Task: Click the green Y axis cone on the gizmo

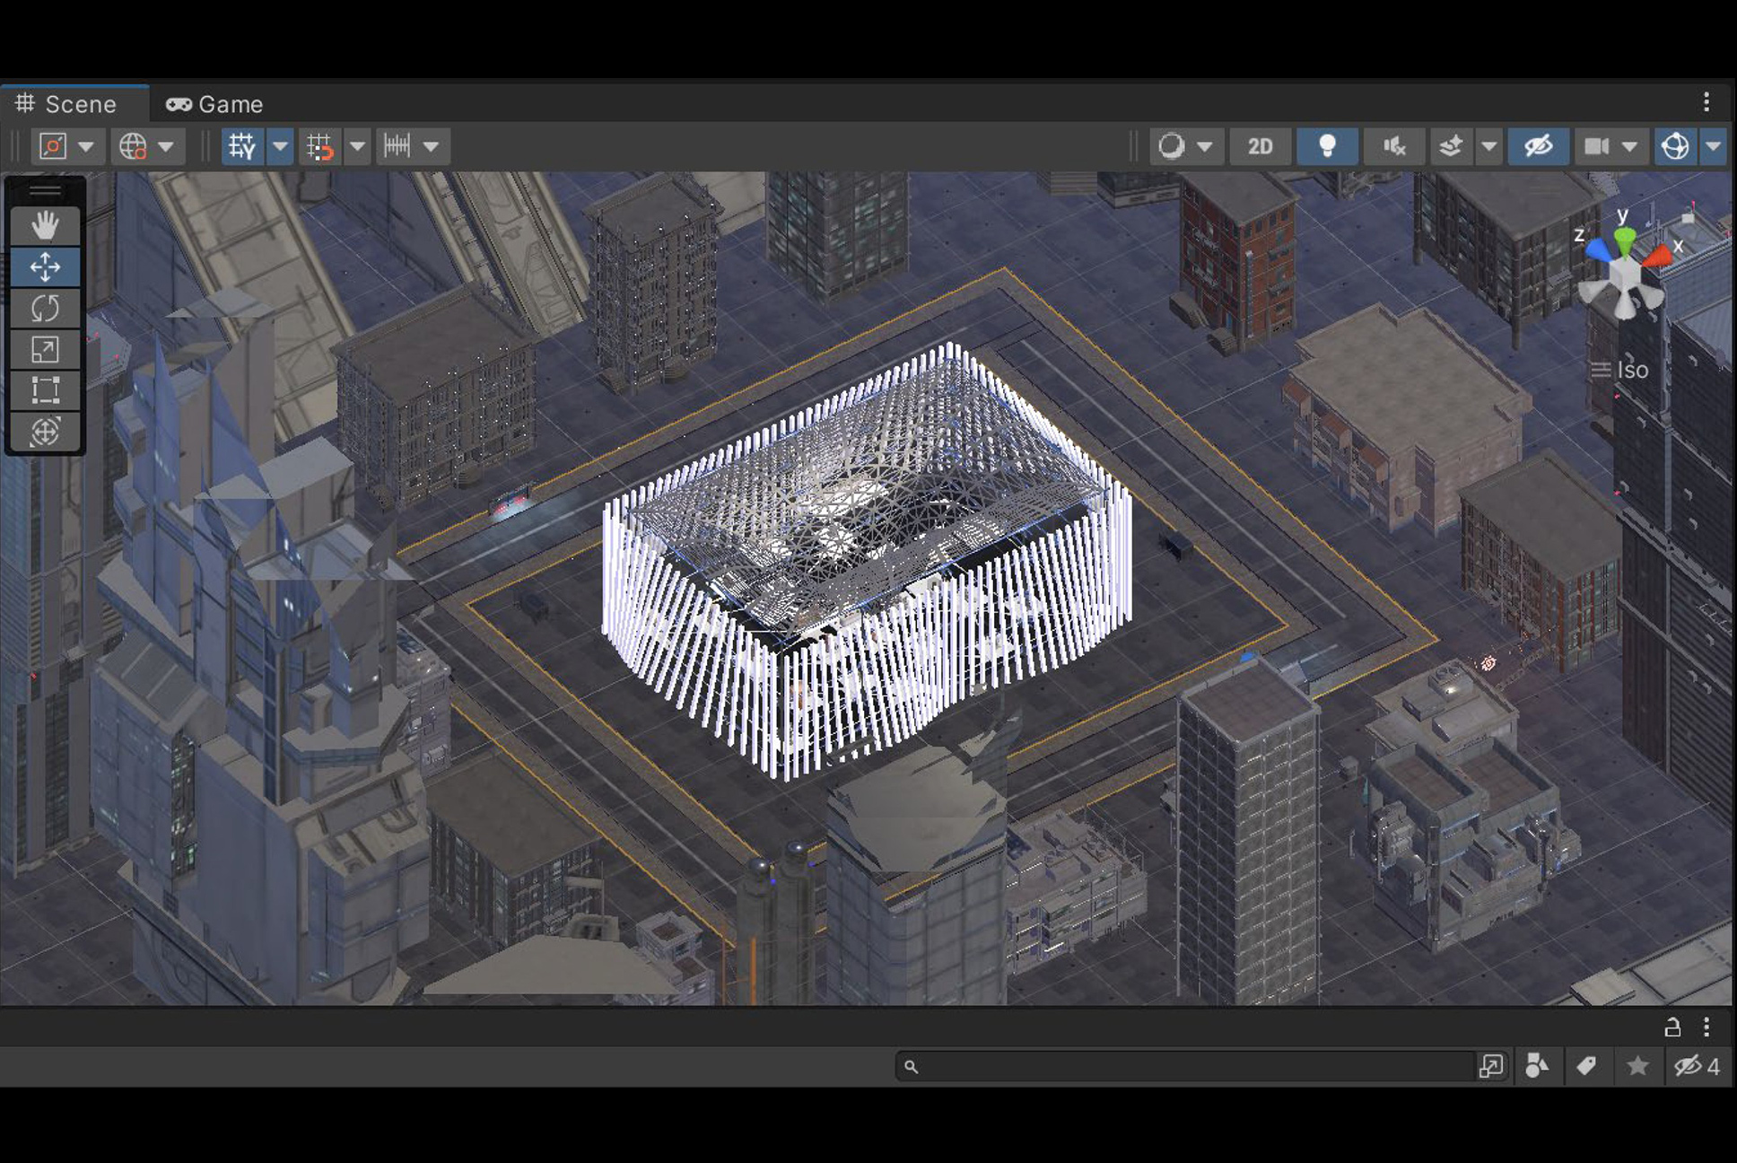Action: pos(1624,240)
